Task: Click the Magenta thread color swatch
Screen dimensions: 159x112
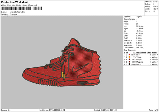Action: coord(129,62)
